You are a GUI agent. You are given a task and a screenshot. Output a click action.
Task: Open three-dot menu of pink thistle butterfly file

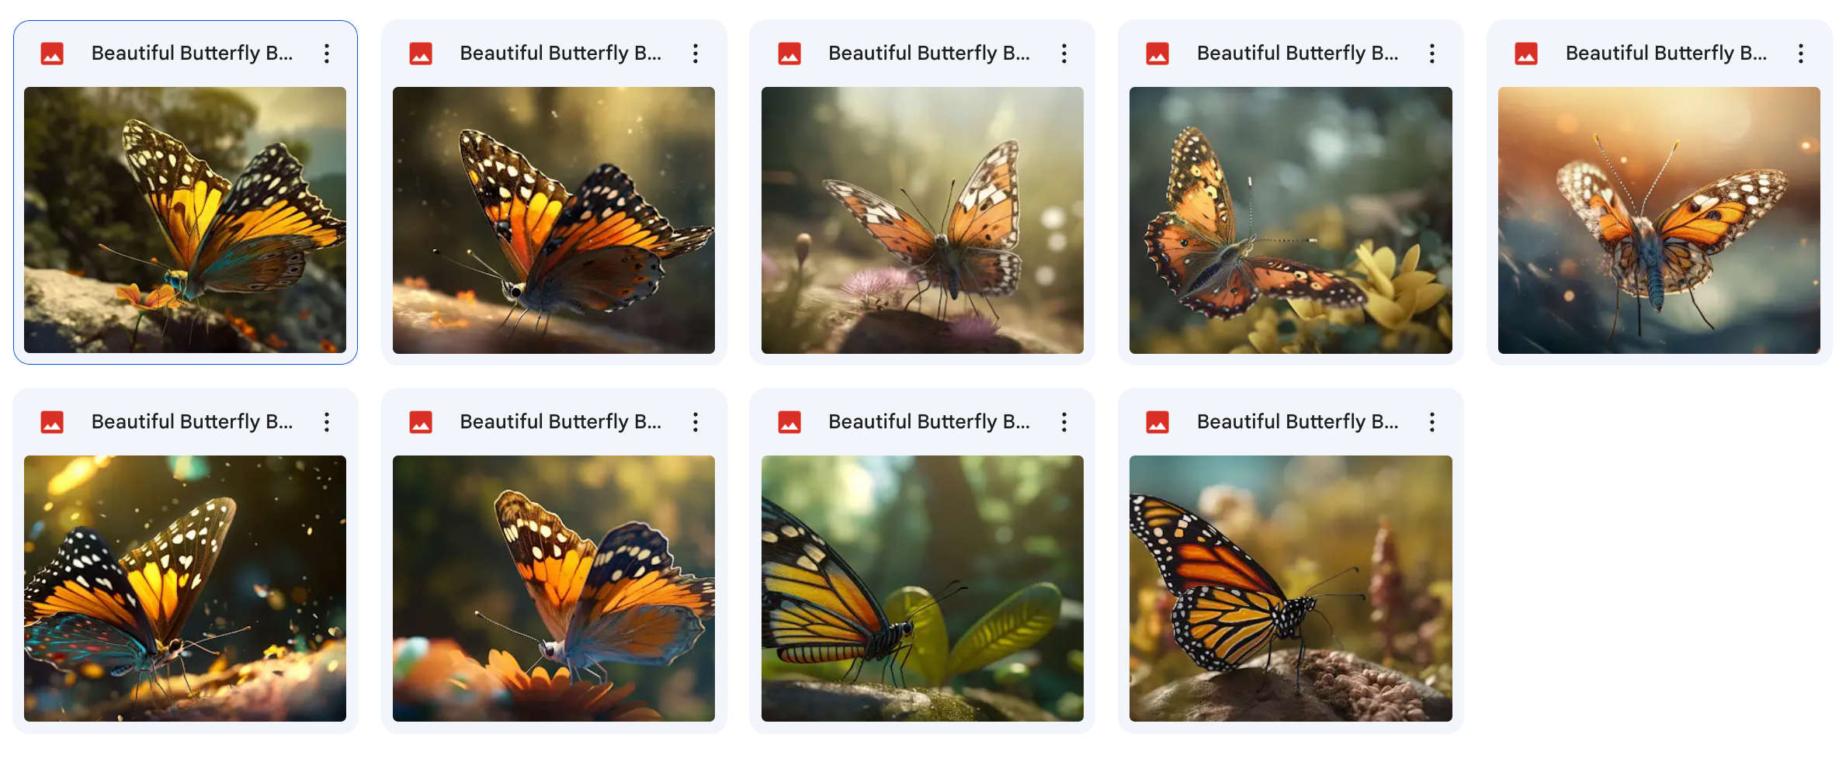(1064, 54)
